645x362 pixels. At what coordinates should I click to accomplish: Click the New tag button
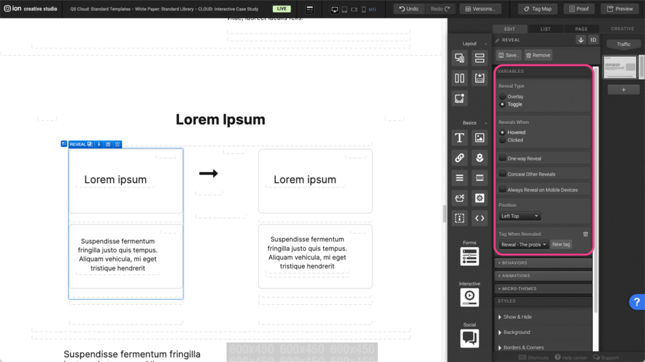[x=561, y=244]
